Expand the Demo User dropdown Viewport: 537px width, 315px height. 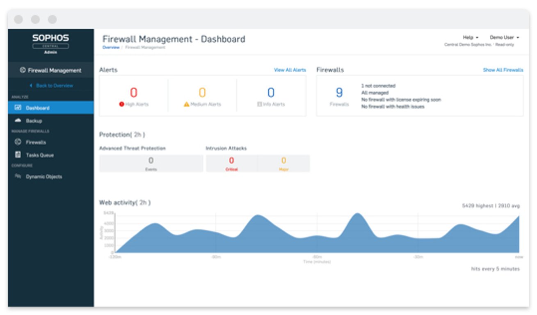tap(505, 37)
